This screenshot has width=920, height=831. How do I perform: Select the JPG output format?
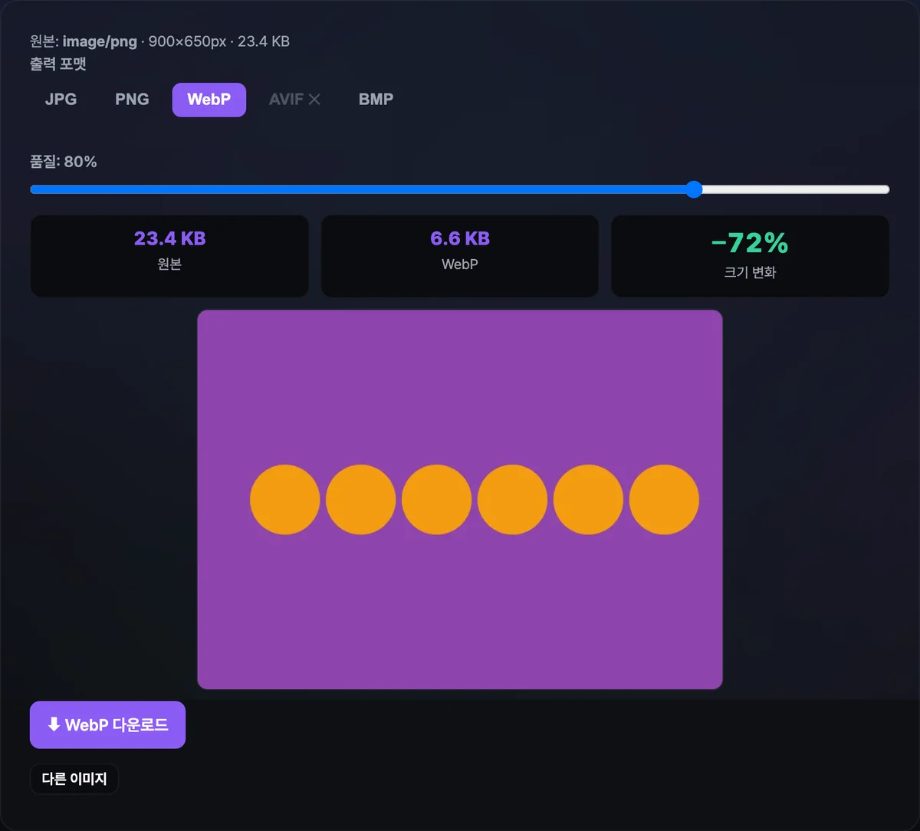click(x=61, y=100)
